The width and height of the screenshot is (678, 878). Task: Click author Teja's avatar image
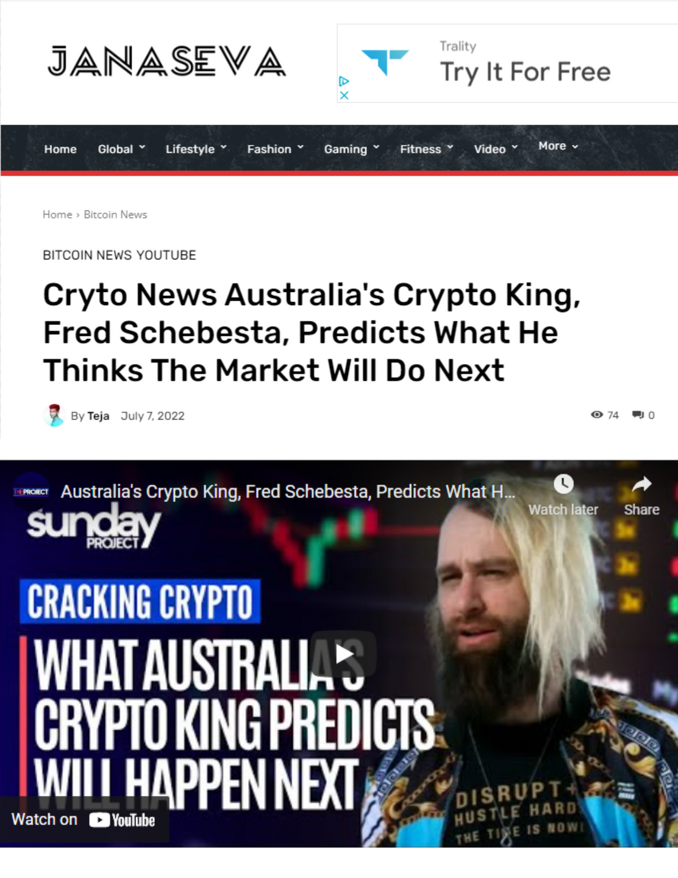coord(54,415)
